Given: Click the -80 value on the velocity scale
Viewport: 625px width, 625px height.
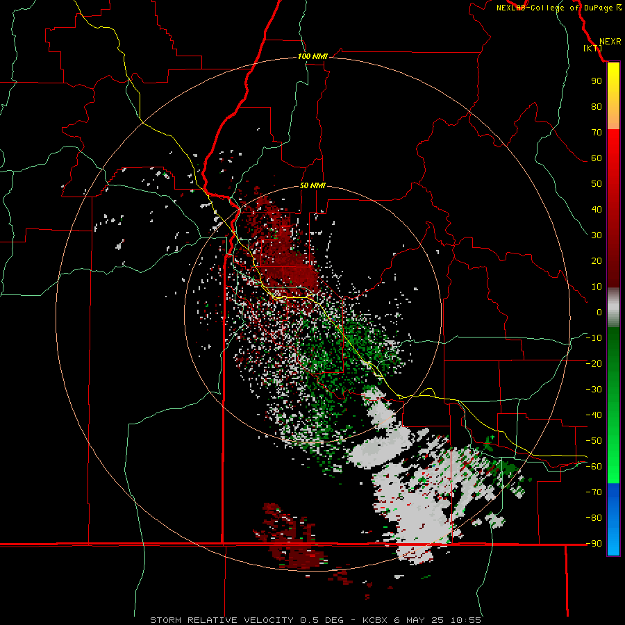Looking at the screenshot, I should [594, 518].
